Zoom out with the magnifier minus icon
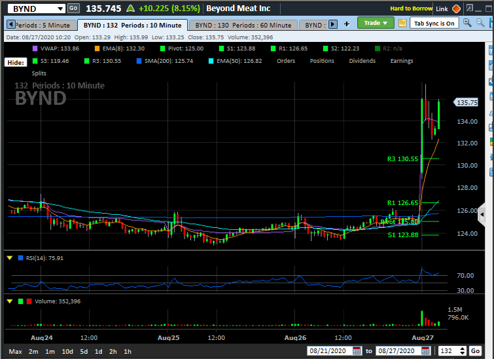 tap(480, 23)
